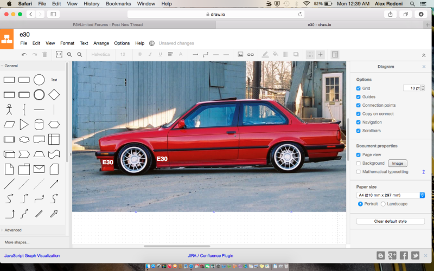The image size is (434, 271).
Task: Select the Text shape
Action: (54, 80)
